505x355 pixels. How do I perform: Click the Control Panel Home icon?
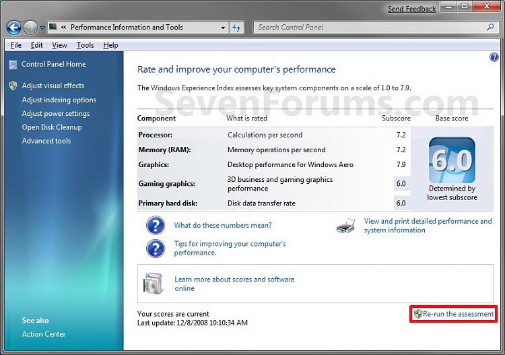point(13,65)
